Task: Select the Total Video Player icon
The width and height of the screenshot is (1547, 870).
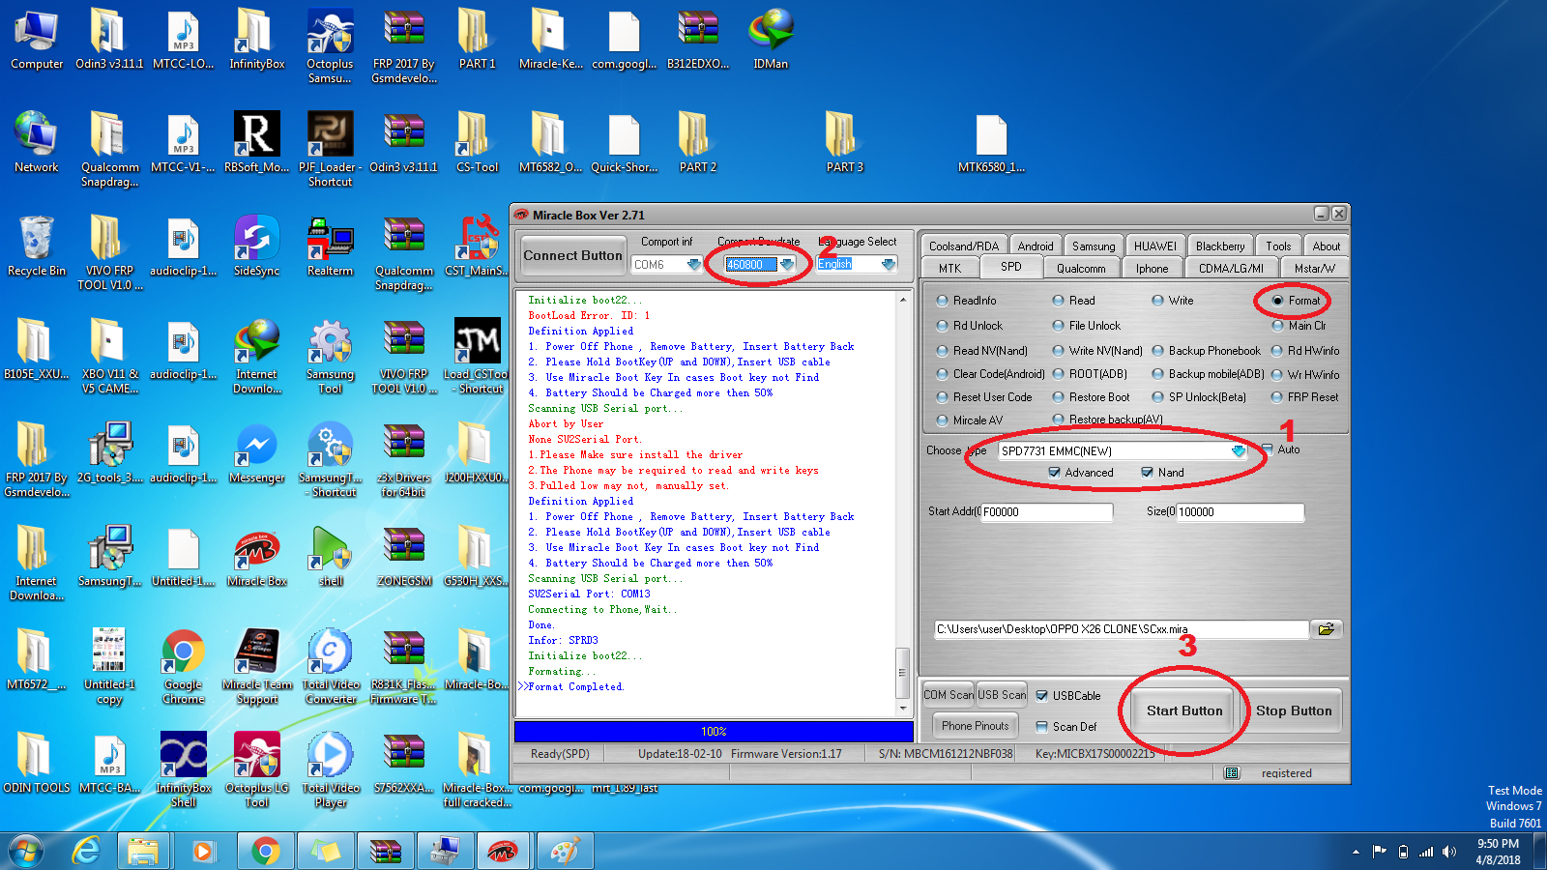Action: pyautogui.click(x=331, y=770)
